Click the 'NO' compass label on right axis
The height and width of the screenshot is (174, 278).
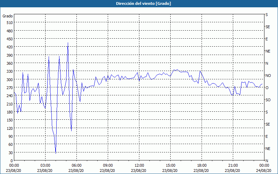click(x=268, y=76)
